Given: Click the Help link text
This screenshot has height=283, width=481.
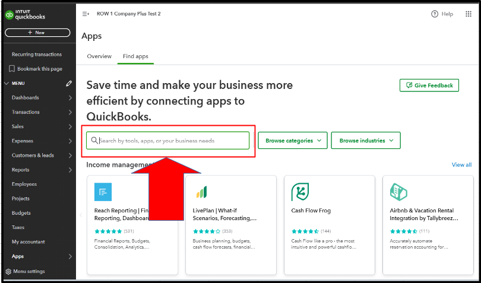Looking at the screenshot, I should click(x=447, y=14).
